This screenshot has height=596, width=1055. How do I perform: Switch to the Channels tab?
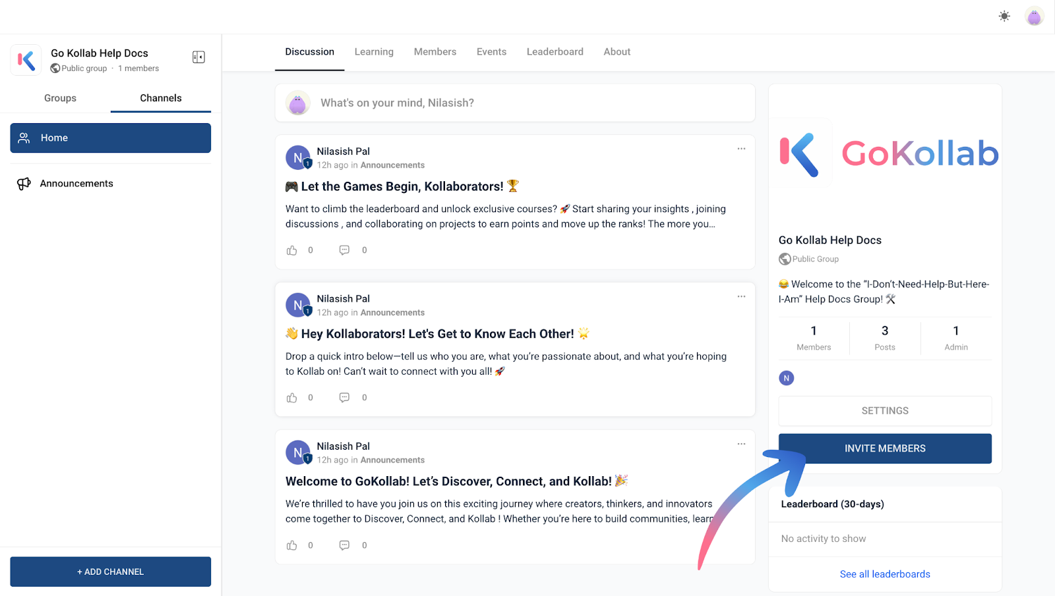tap(161, 98)
